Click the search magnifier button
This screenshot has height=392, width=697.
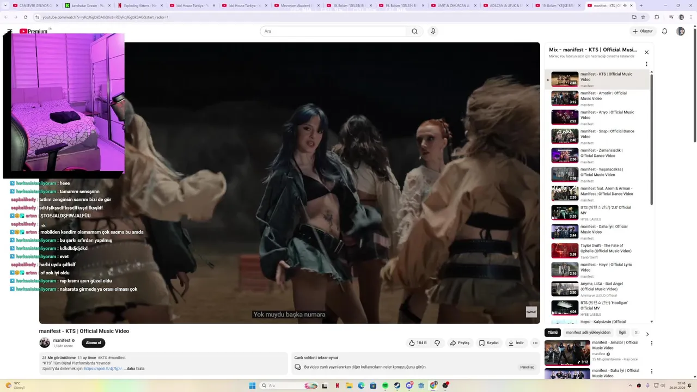pos(414,31)
